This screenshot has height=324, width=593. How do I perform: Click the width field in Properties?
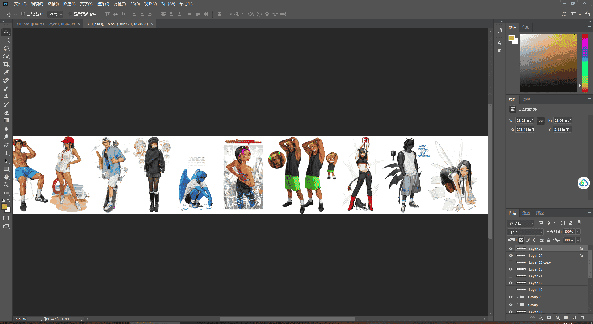(525, 121)
